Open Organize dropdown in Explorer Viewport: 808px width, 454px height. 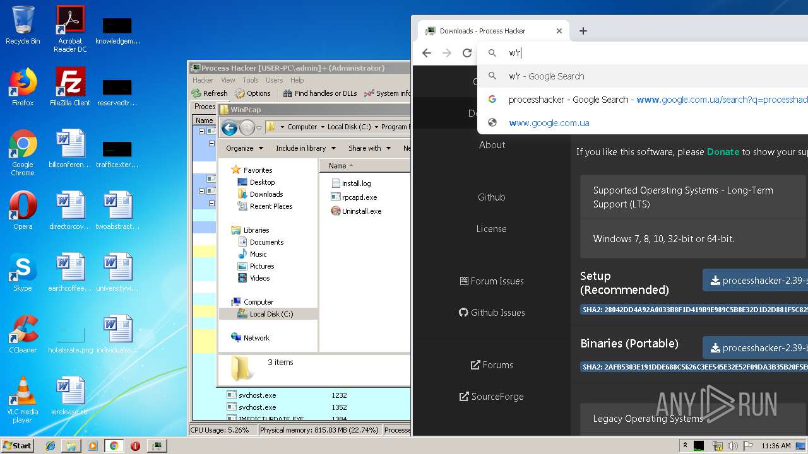244,148
